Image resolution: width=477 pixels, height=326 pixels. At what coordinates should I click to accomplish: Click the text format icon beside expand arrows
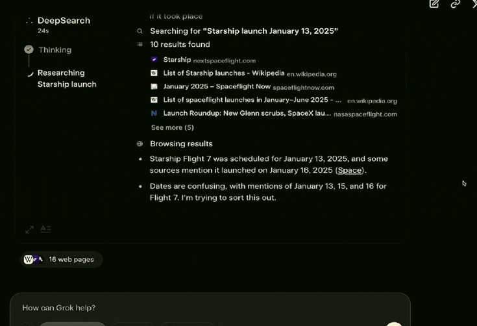pos(45,229)
